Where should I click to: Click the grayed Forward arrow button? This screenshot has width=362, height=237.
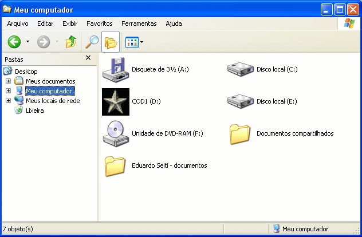coord(44,42)
